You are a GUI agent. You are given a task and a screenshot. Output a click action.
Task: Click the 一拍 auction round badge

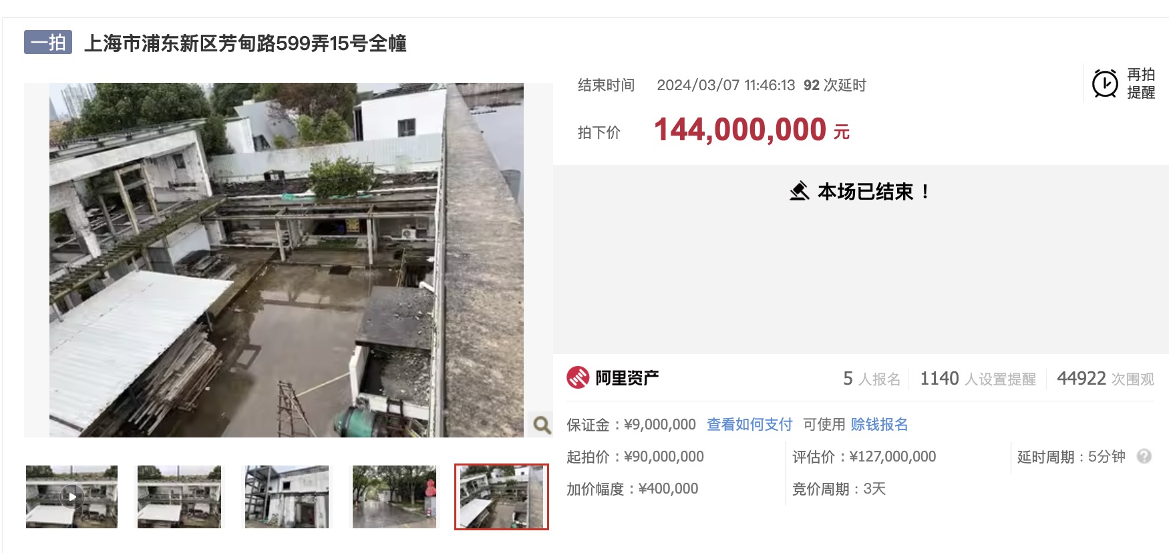click(48, 43)
